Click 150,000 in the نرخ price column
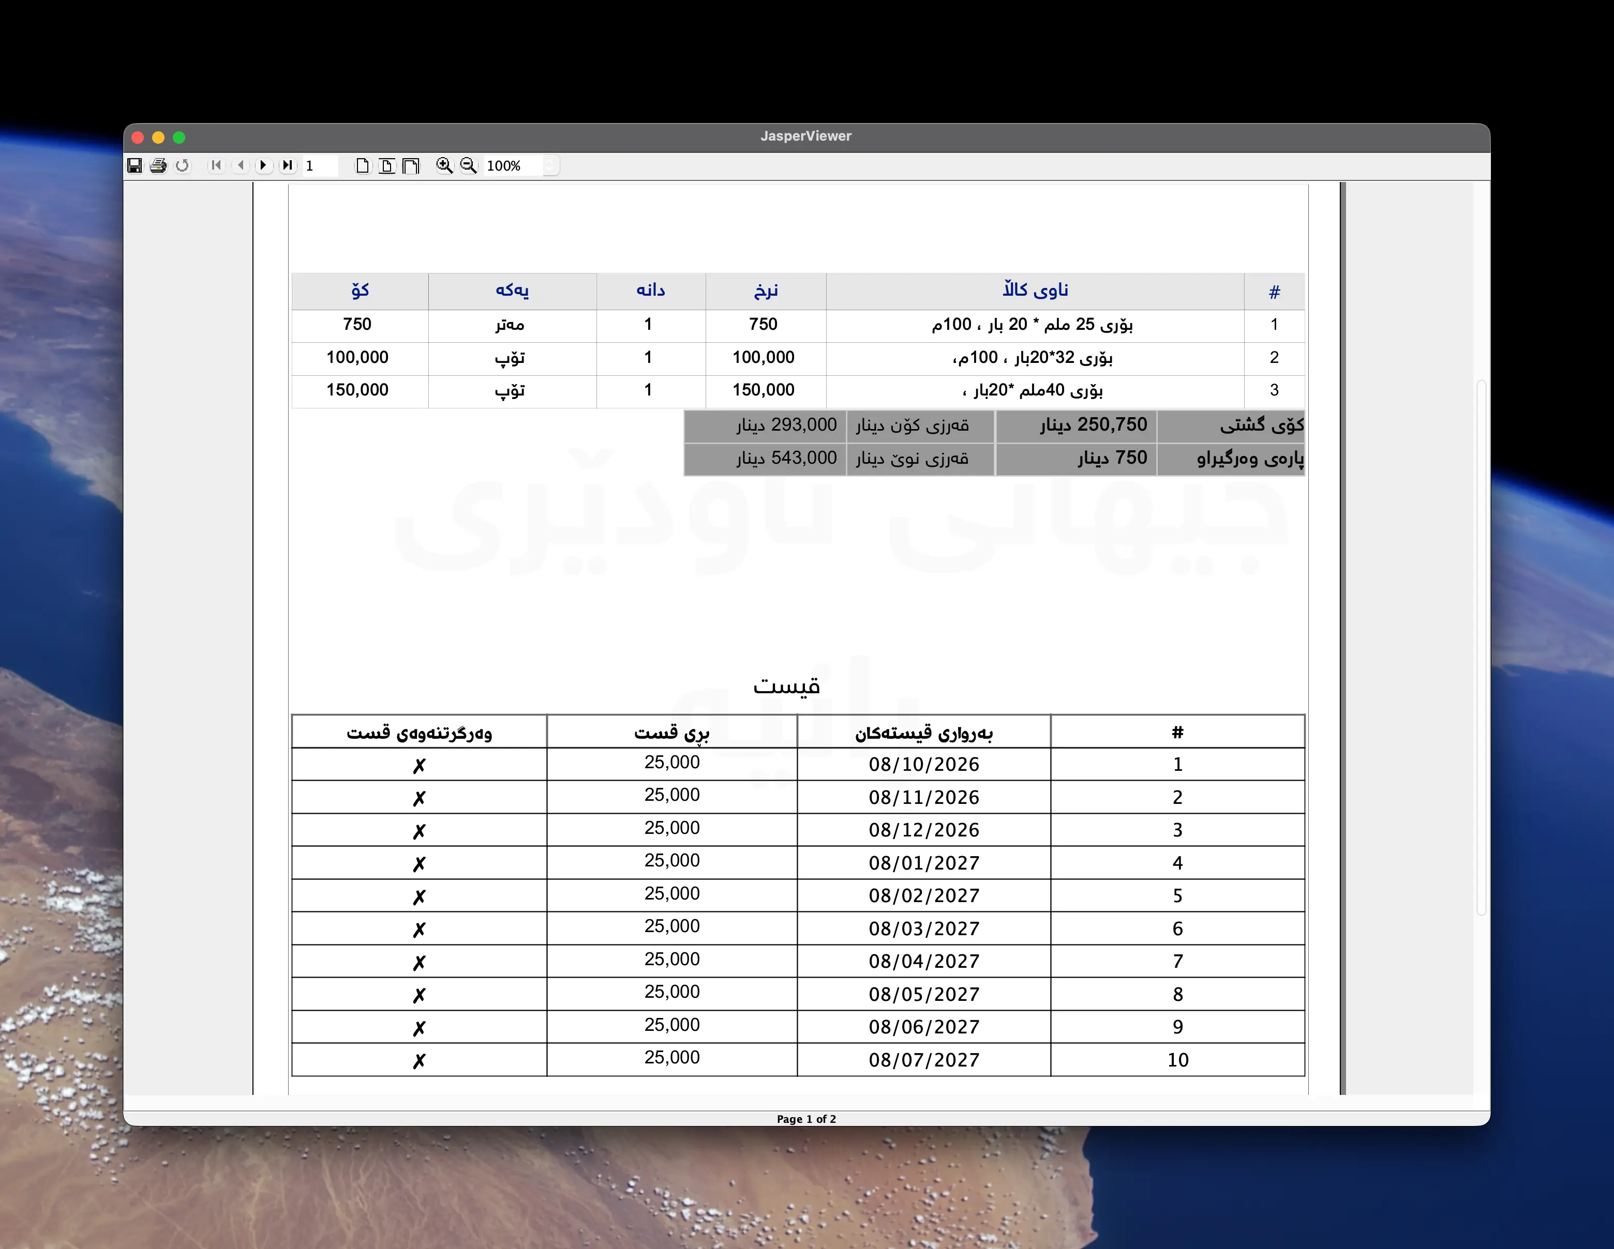 (x=764, y=390)
